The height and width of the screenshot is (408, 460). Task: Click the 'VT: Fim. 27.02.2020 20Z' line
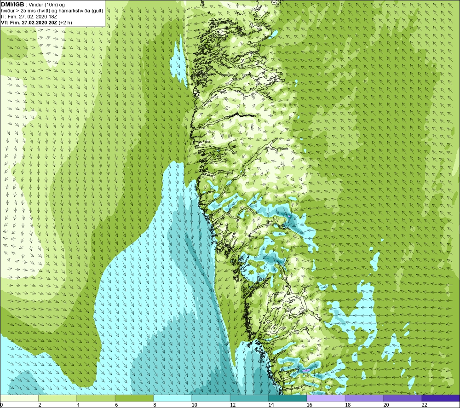(36, 23)
